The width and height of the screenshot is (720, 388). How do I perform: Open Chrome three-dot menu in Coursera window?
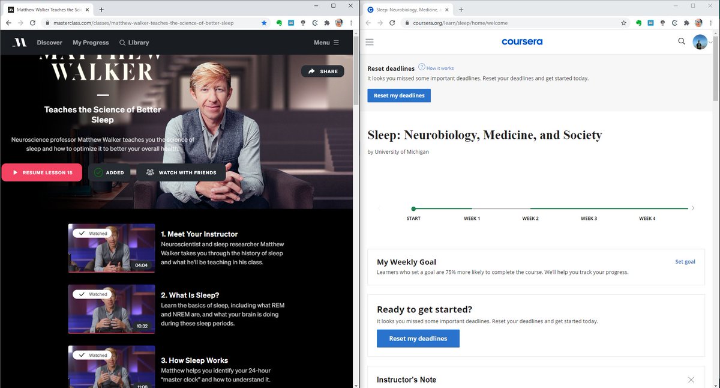click(711, 23)
